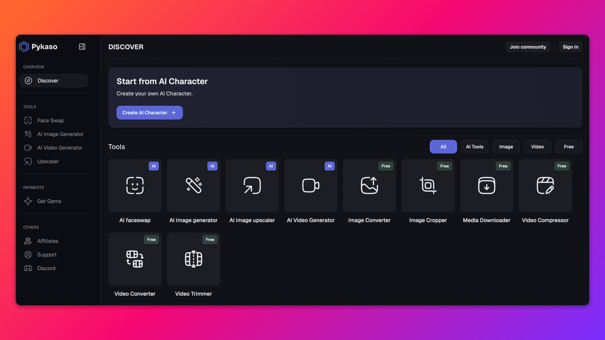Open Get Gems in sidebar
Screen dimensions: 605x340
coord(49,201)
